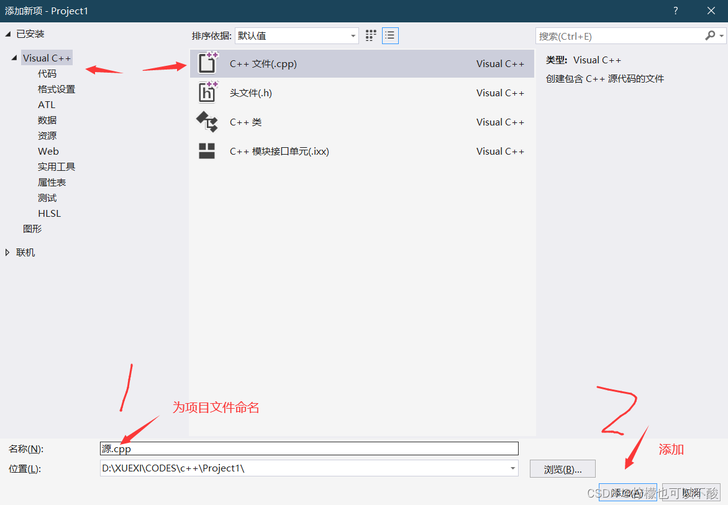This screenshot has width=728, height=505.
Task: Open the search options dropdown arrow
Action: (x=722, y=36)
